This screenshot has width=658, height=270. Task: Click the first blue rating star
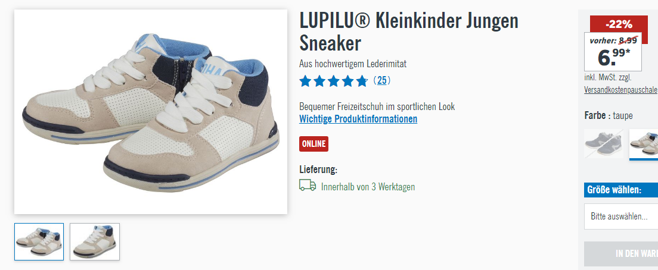point(305,81)
